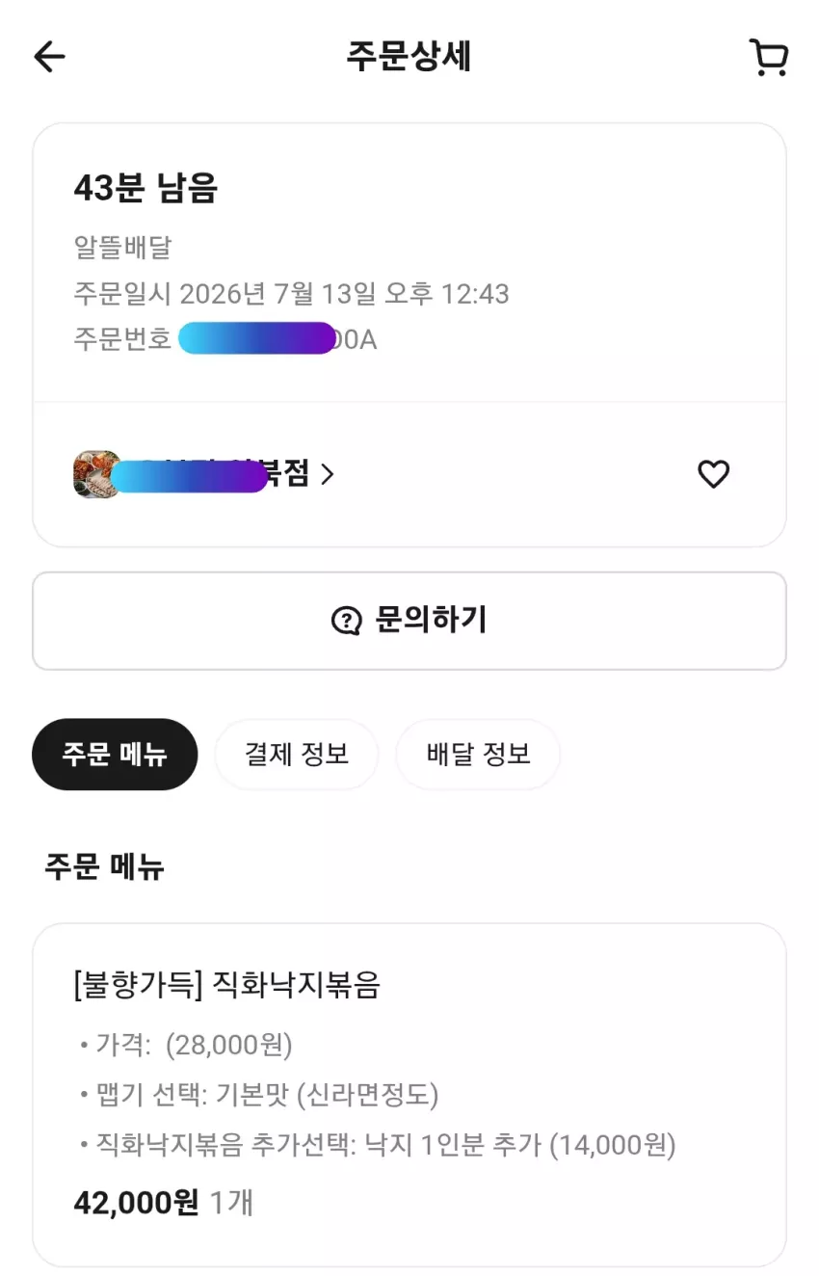Click the question bubble icon in 문의하기
Image resolution: width=819 pixels, height=1276 pixels.
(x=346, y=621)
